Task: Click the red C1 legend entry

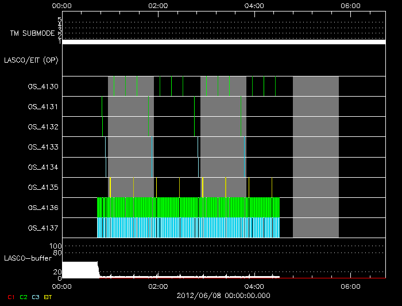Action: 10,297
